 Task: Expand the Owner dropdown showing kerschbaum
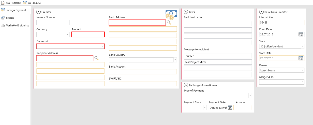(x=302, y=70)
